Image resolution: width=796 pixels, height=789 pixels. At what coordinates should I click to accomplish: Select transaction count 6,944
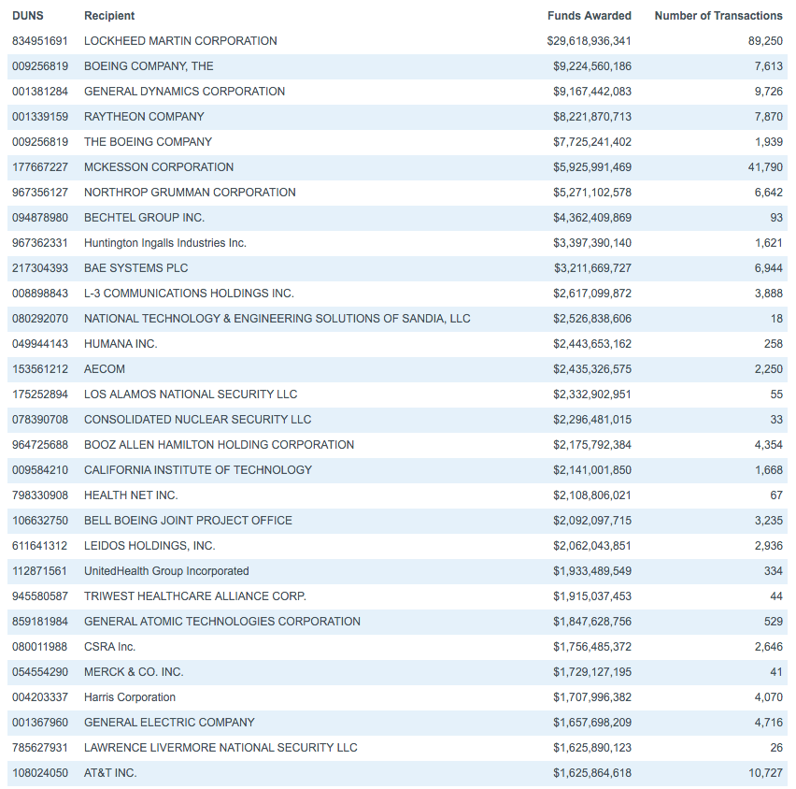point(768,268)
